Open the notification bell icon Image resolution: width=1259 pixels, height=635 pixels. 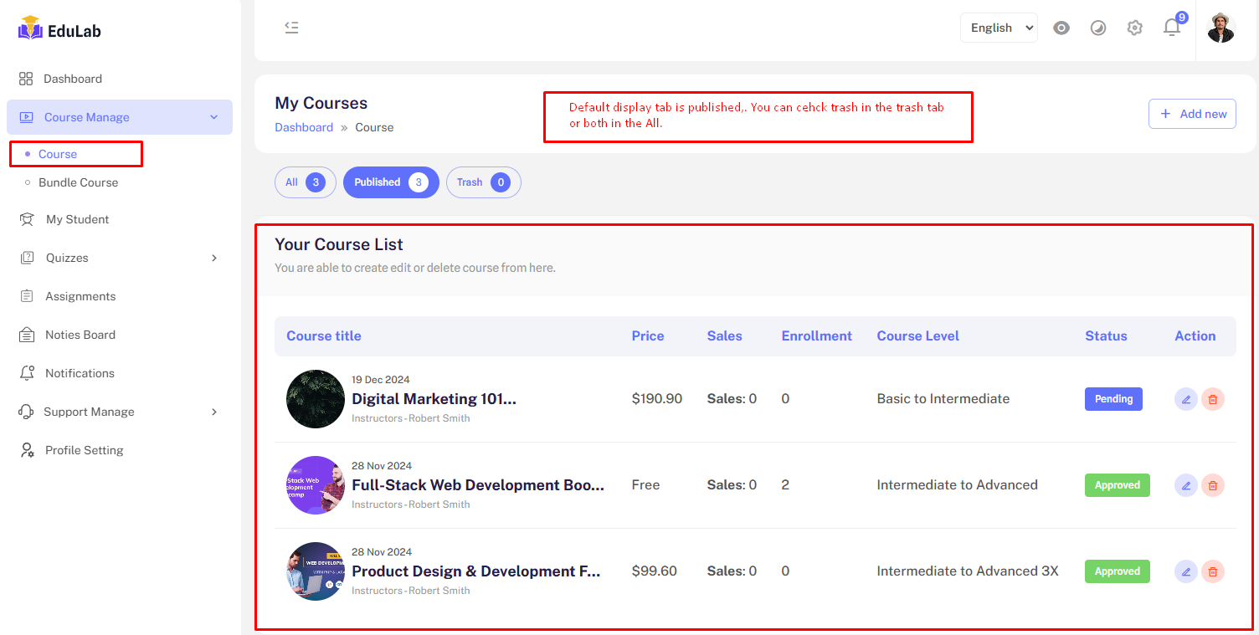1172,28
